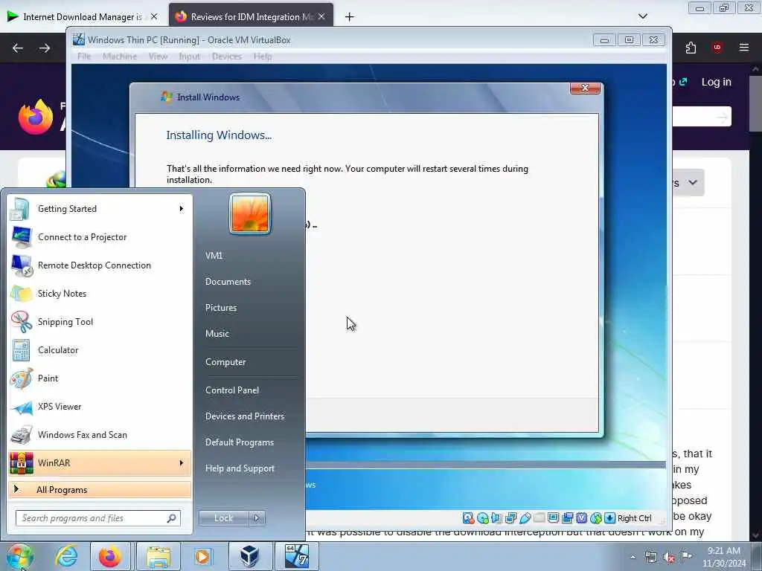Switch to Firefox on the taskbar
The height and width of the screenshot is (571, 762).
coord(110,556)
